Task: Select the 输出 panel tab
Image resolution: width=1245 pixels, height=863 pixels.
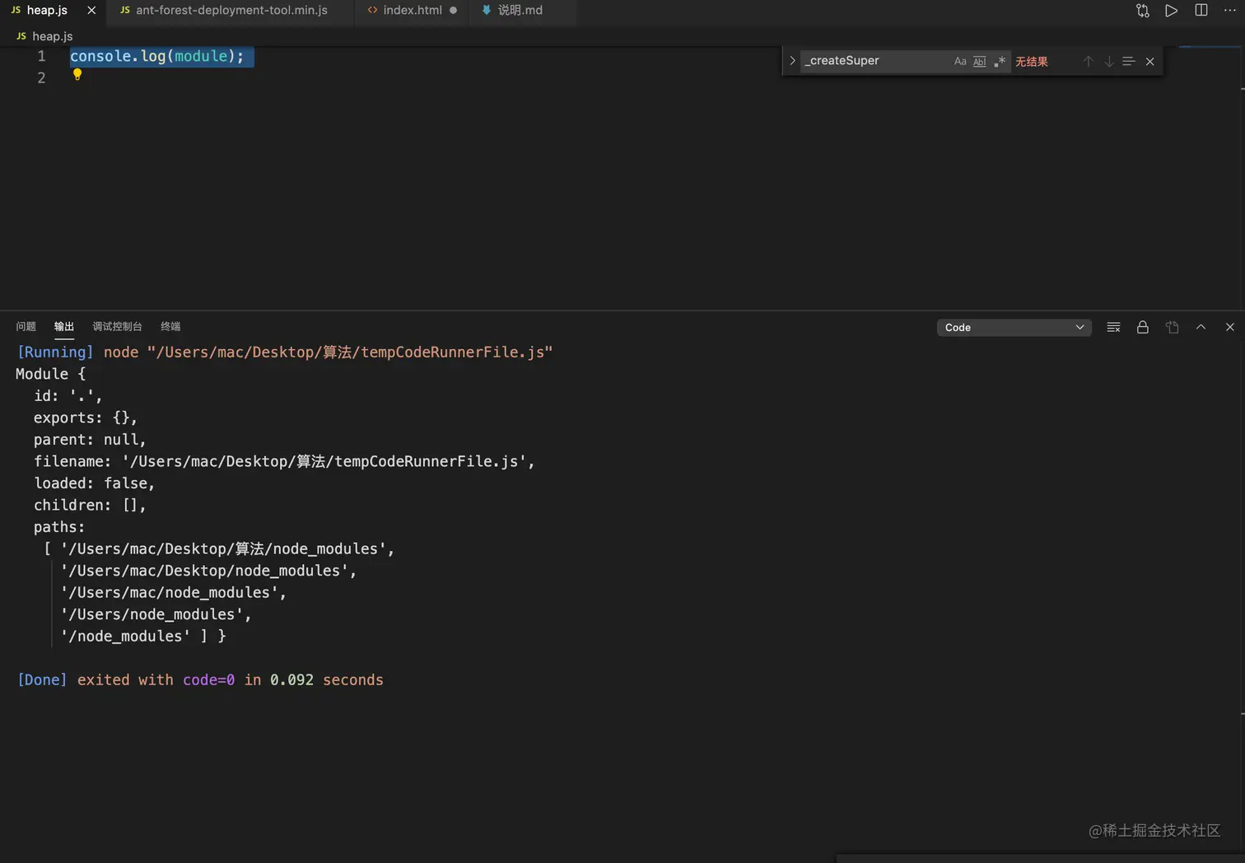Action: tap(64, 327)
